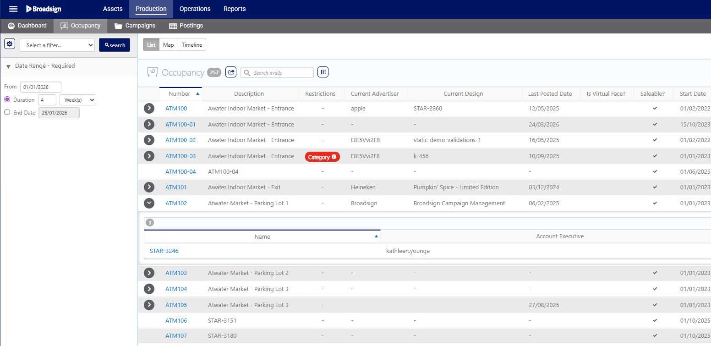711x346 pixels.
Task: Collapse the ATM102 row details
Action: pos(149,203)
